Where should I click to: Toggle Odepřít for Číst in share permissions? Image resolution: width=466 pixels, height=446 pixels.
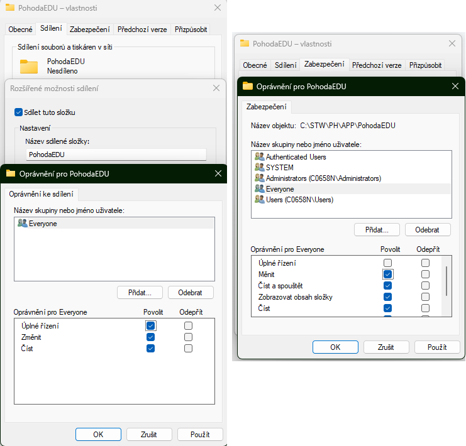(188, 348)
